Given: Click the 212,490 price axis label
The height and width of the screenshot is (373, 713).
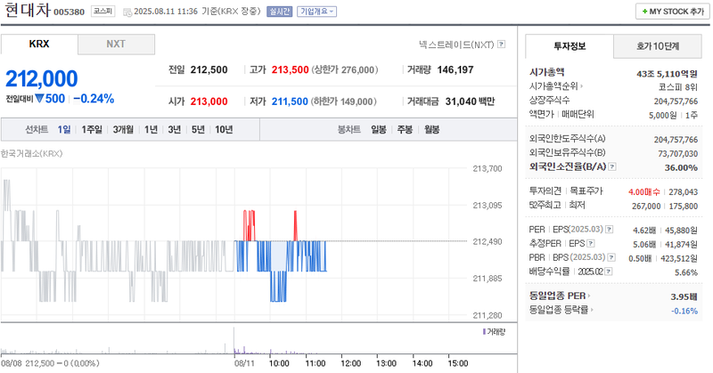Looking at the screenshot, I should [488, 242].
